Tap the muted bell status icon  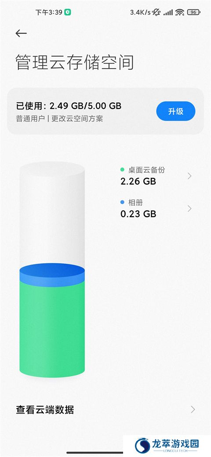pos(157,12)
